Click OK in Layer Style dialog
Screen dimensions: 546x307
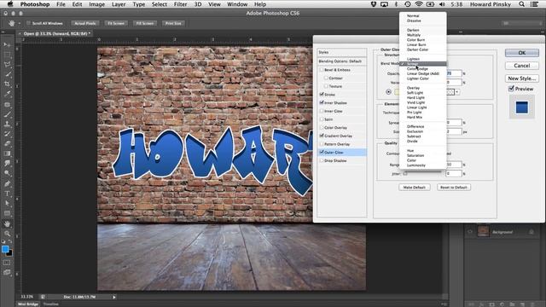pos(521,53)
